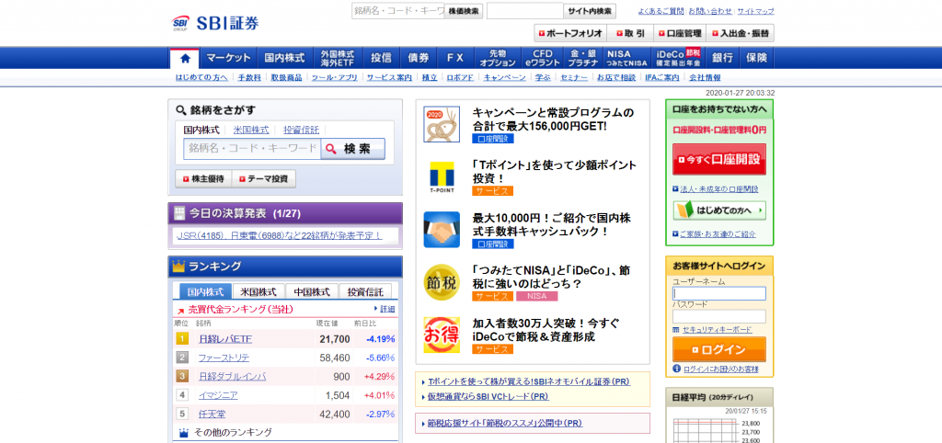Open the NISA navigation menu
Screen dimensions: 942x443
point(626,58)
